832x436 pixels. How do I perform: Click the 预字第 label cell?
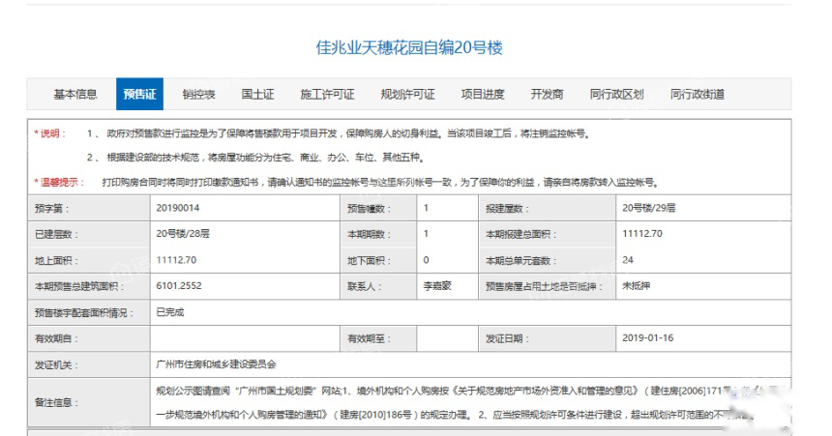tap(89, 209)
